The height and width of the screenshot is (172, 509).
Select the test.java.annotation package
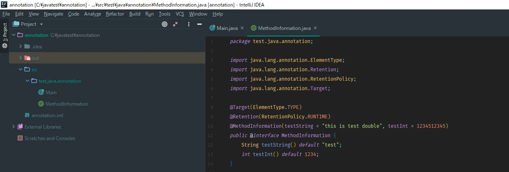pos(107,81)
